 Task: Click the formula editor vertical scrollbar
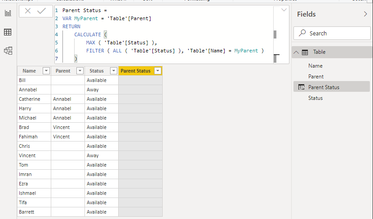point(275,34)
